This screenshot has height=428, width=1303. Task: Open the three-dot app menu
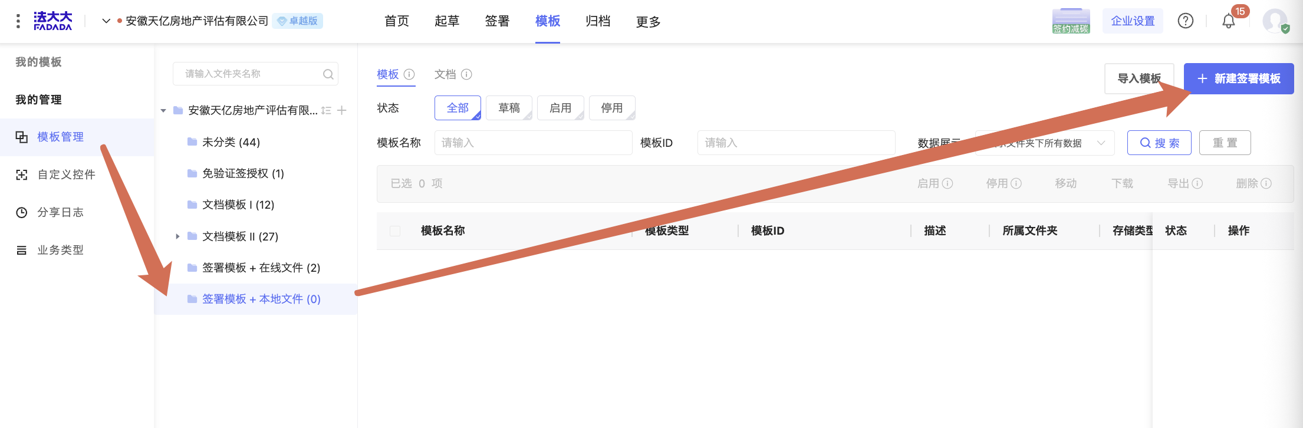coord(18,21)
